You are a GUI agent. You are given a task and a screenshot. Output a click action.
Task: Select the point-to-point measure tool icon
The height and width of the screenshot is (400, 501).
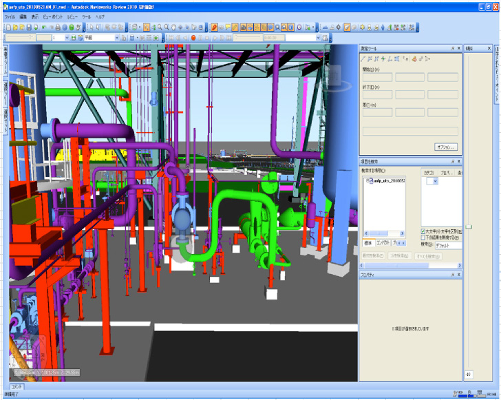tap(363, 59)
